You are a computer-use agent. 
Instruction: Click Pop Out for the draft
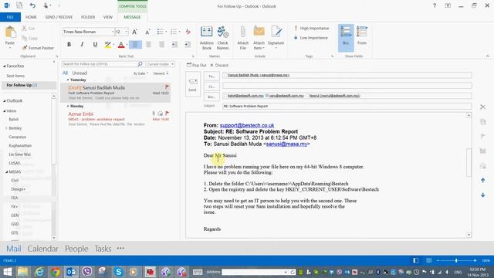click(x=197, y=65)
